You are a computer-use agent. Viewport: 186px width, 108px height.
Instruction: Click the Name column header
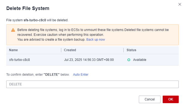(13, 50)
